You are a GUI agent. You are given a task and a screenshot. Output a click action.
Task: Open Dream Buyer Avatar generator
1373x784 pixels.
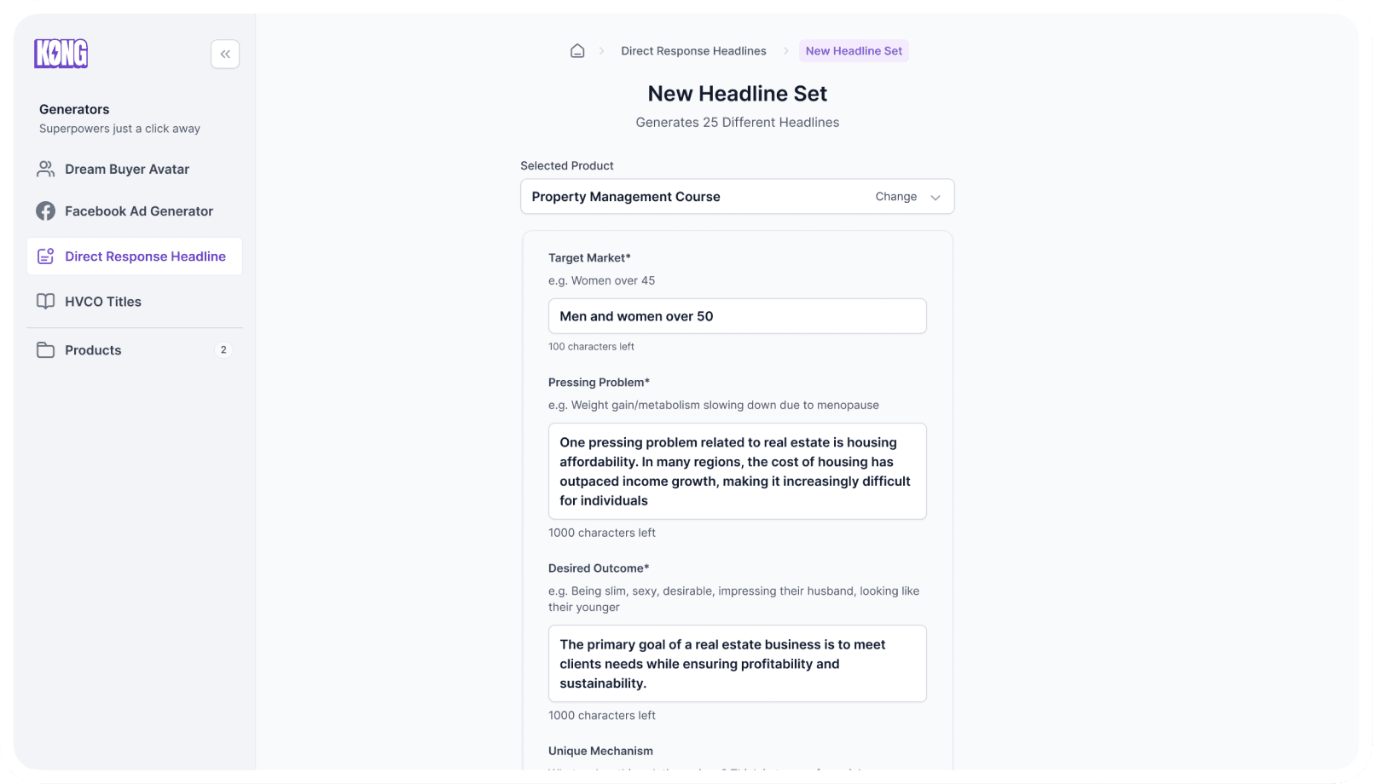[127, 169]
